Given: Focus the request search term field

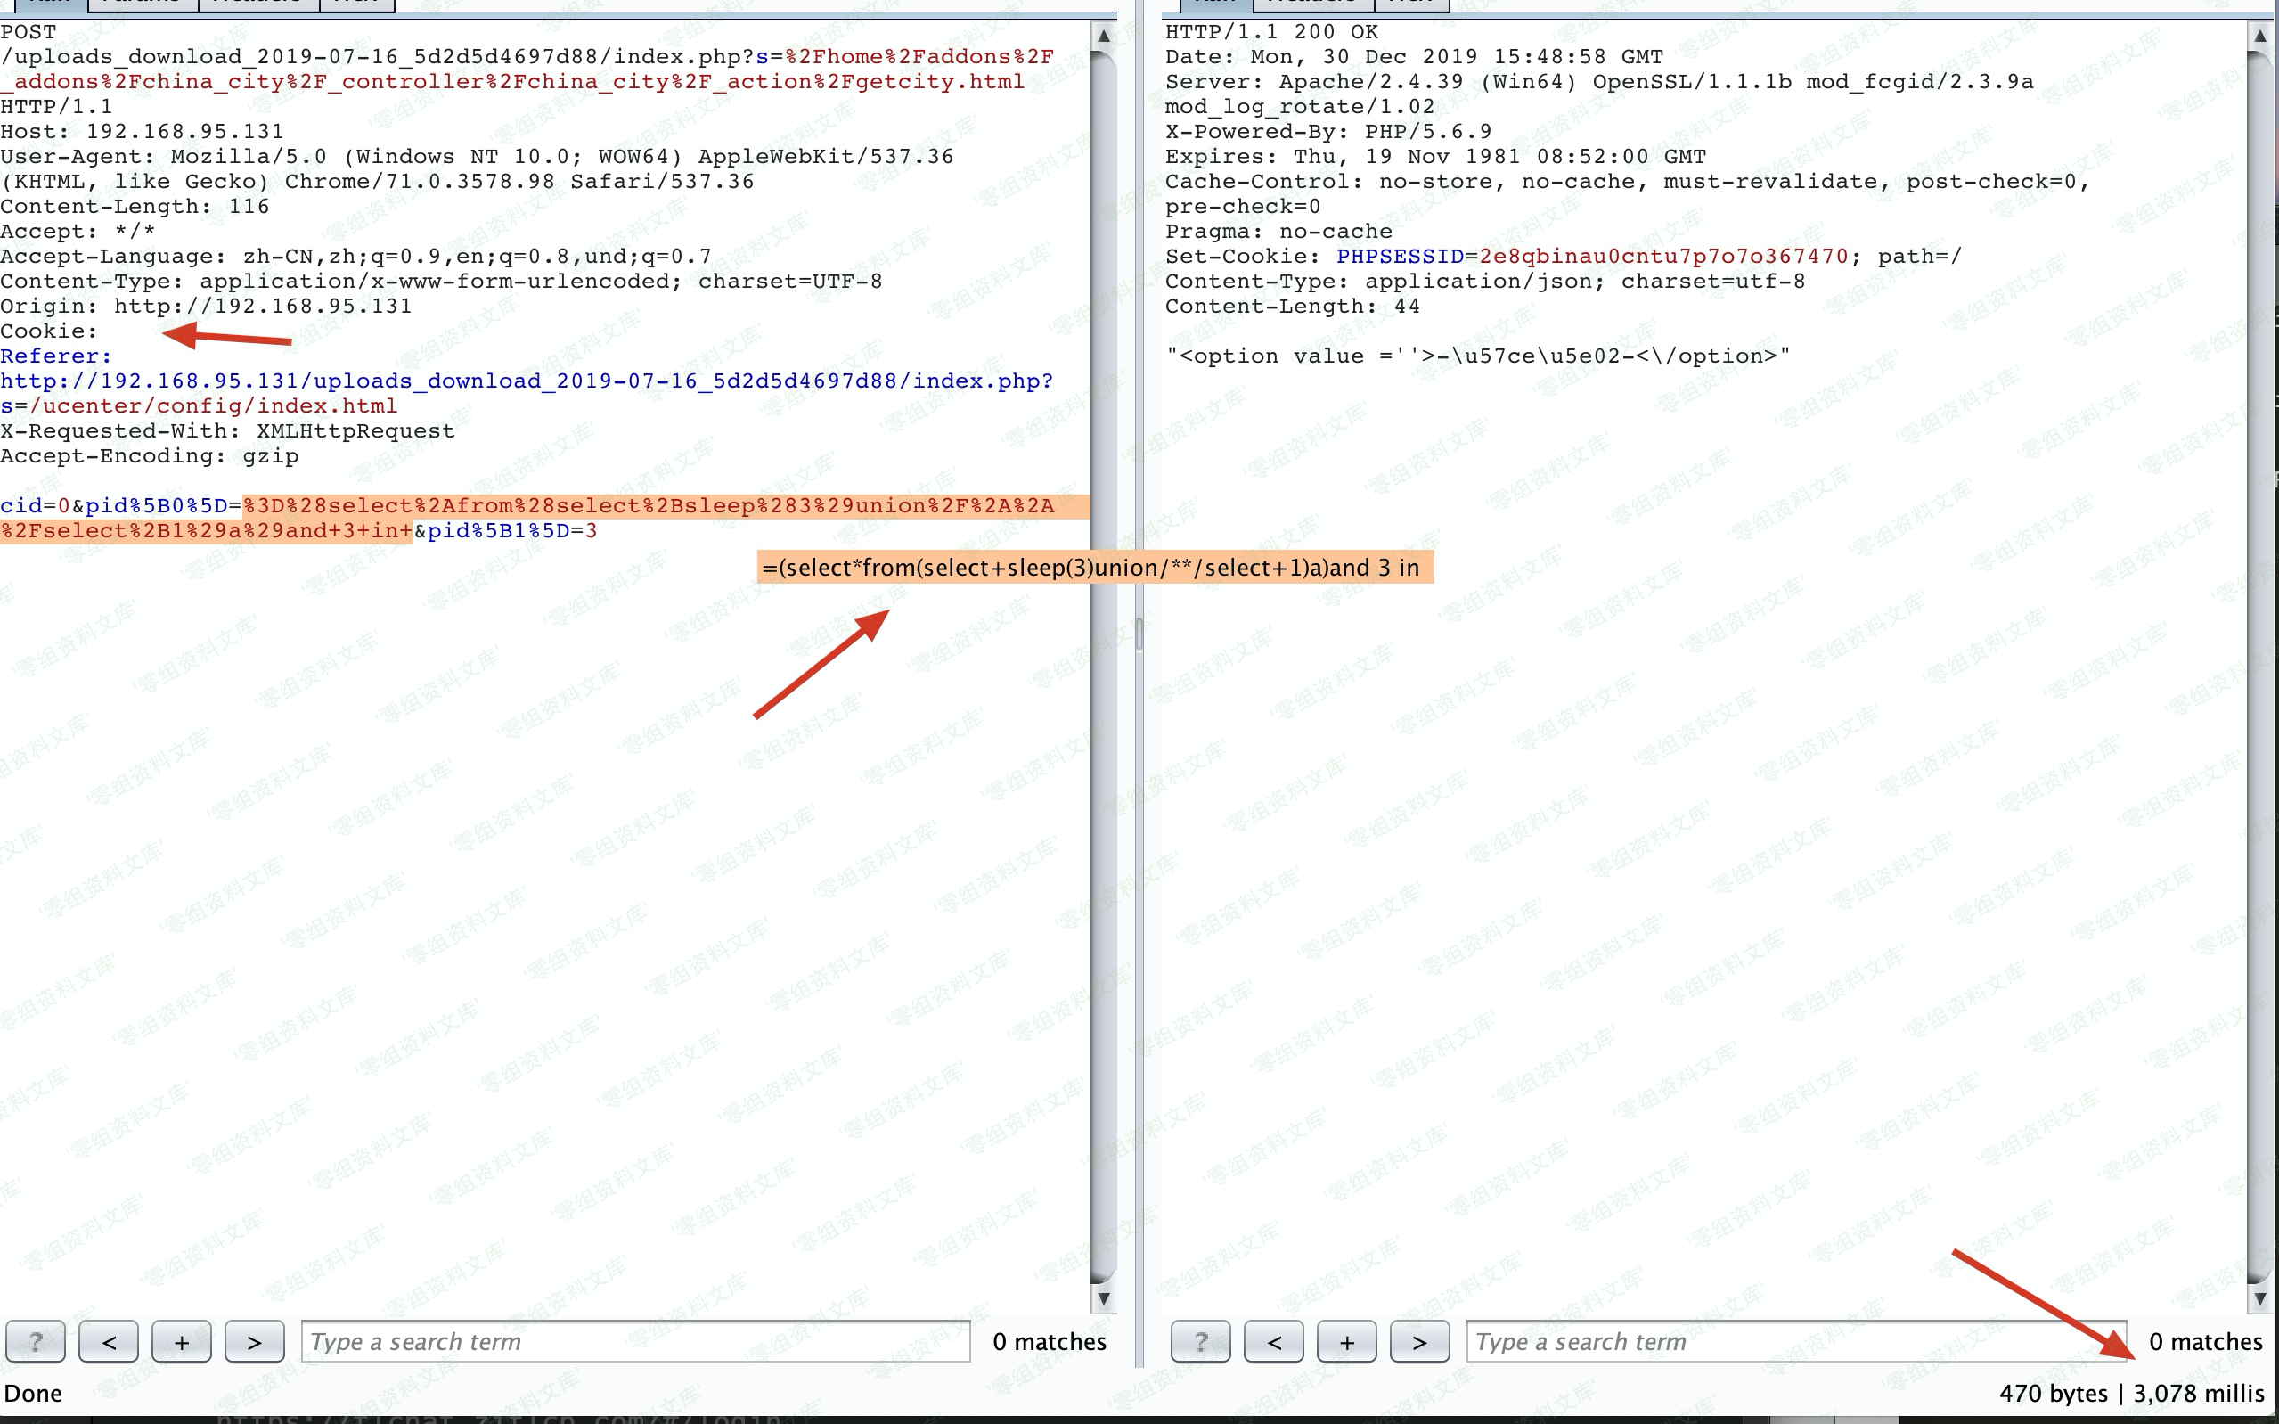Looking at the screenshot, I should [x=635, y=1341].
